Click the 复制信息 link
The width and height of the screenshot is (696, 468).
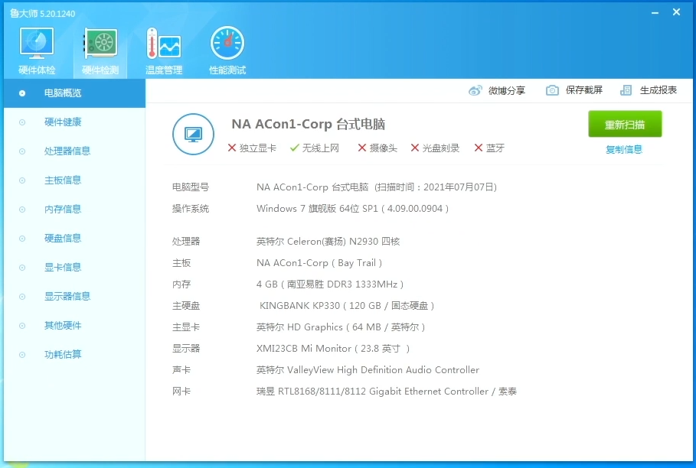click(624, 150)
